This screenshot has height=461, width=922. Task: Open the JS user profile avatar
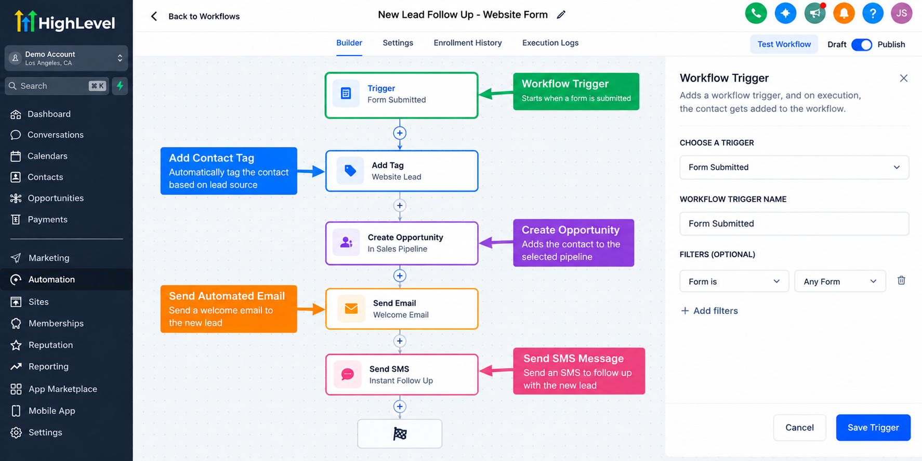(x=902, y=13)
